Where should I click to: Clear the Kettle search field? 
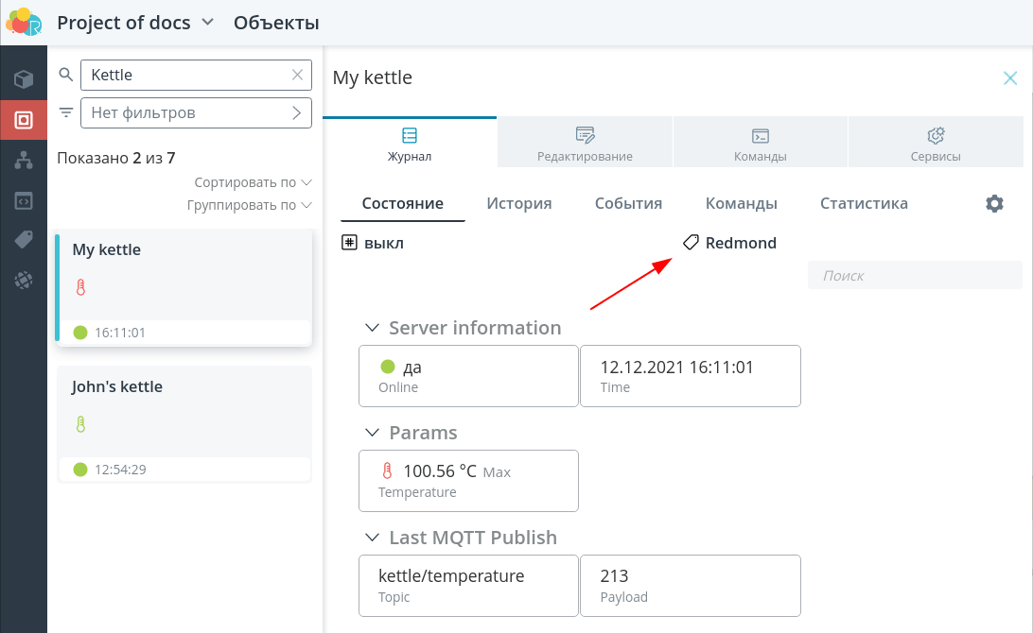point(297,75)
